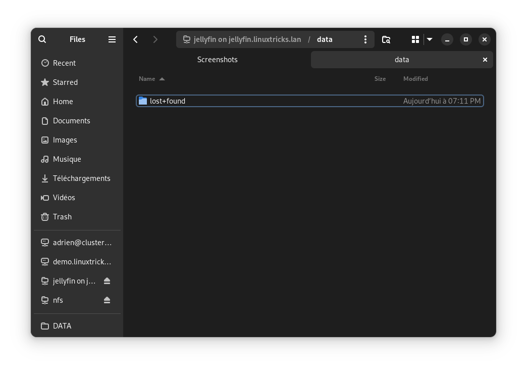
Task: Open Starred in the sidebar
Action: pos(77,82)
